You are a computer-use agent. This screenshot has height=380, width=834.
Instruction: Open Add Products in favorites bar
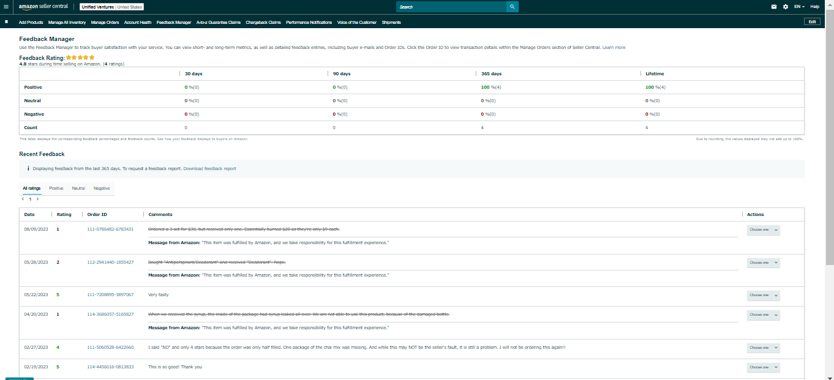(x=31, y=22)
